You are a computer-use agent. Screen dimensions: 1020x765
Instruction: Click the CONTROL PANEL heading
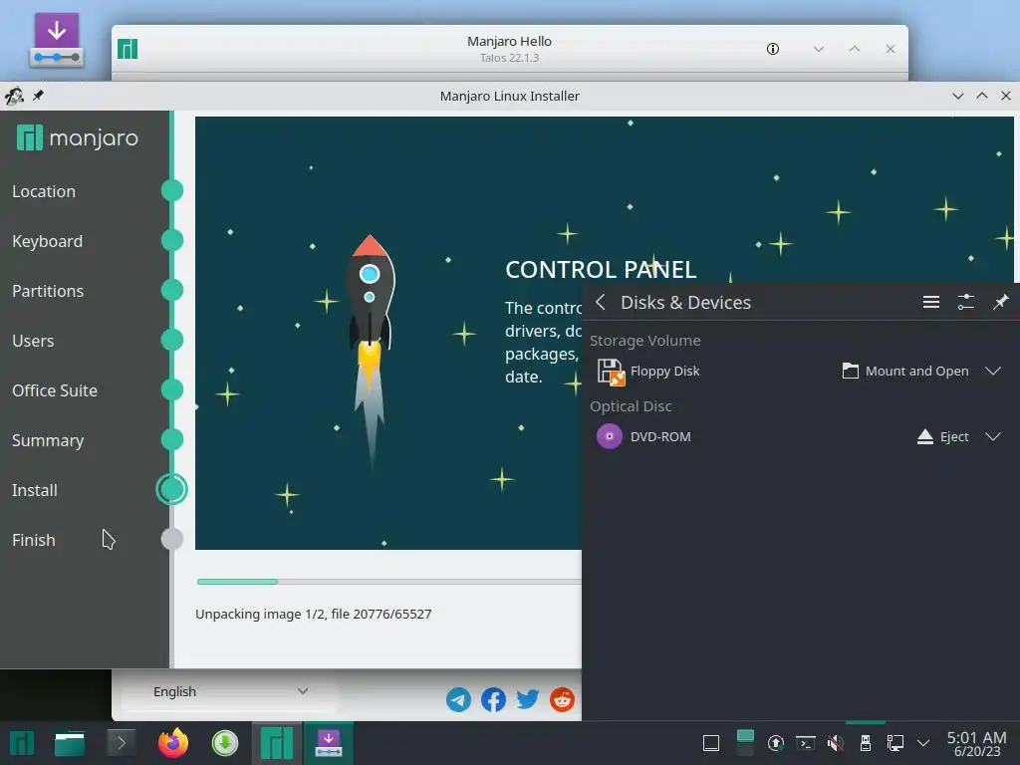pos(601,269)
